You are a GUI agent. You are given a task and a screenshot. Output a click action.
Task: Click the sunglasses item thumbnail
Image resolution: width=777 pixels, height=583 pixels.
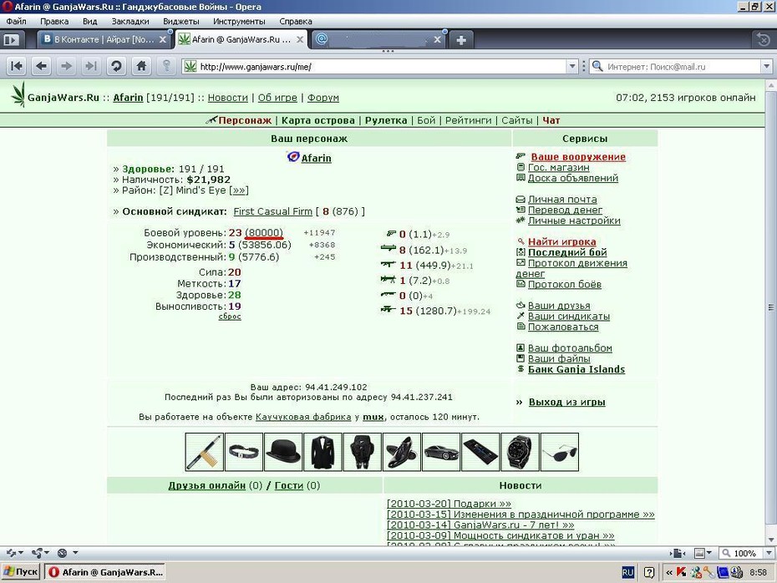(560, 452)
